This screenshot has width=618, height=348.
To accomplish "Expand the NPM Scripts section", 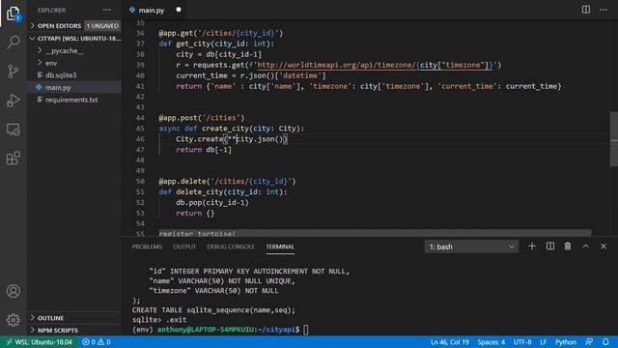I will tap(74, 331).
